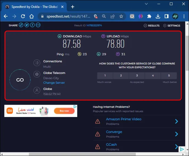Image resolution: width=189 pixels, height=156 pixels.
Task: Open AdChoices icon on Redmi ad
Action: click(75, 107)
